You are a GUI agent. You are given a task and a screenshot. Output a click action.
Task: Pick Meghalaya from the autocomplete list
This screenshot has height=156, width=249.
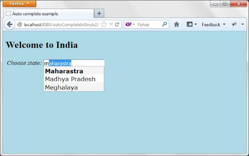74,87
